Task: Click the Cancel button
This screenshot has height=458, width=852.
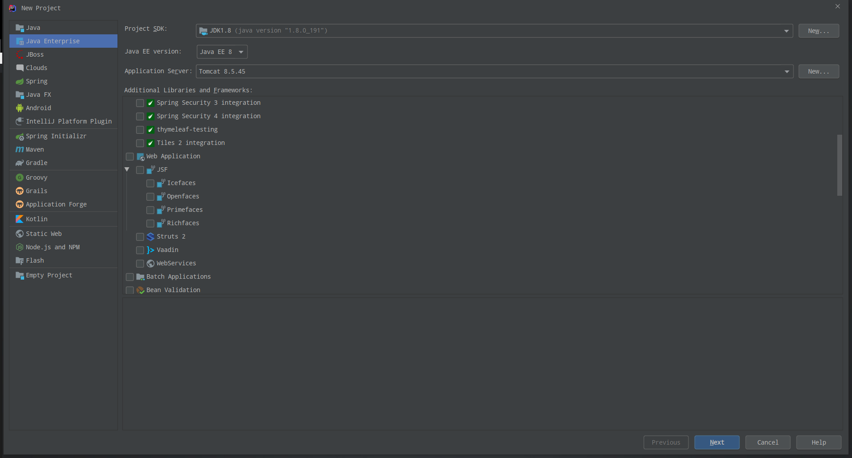Action: (768, 442)
